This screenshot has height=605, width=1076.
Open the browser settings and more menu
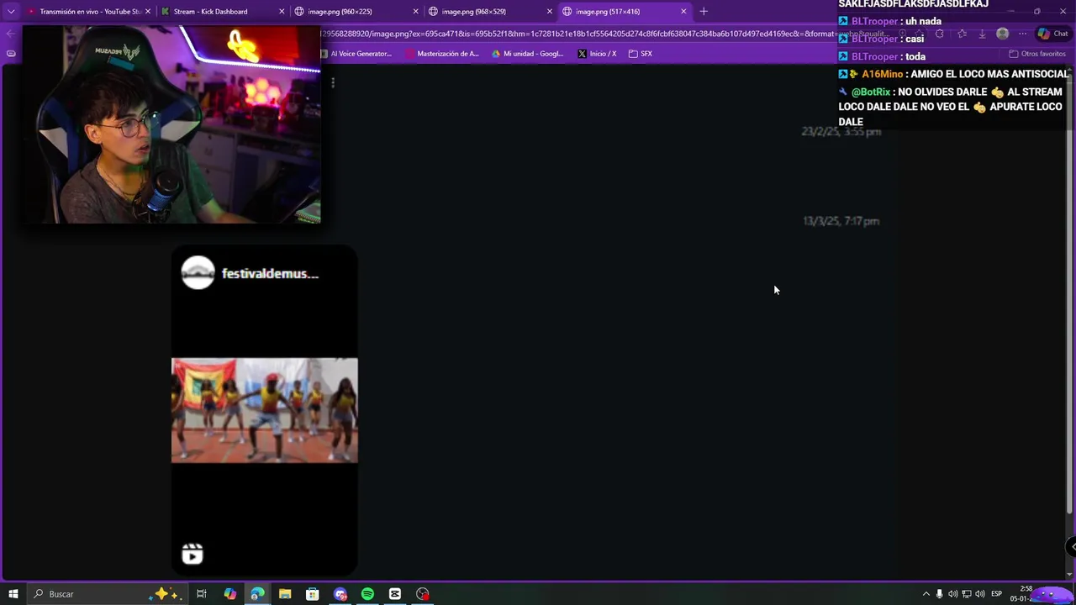1022,34
